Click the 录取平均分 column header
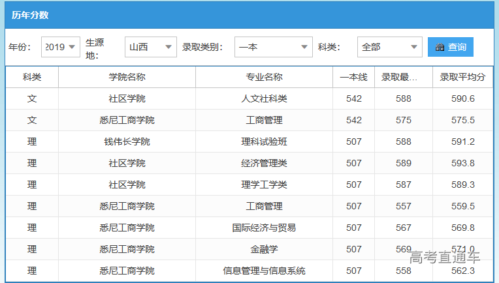This screenshot has width=499, height=283. pos(462,77)
